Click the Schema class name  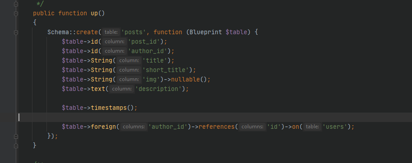click(58, 32)
